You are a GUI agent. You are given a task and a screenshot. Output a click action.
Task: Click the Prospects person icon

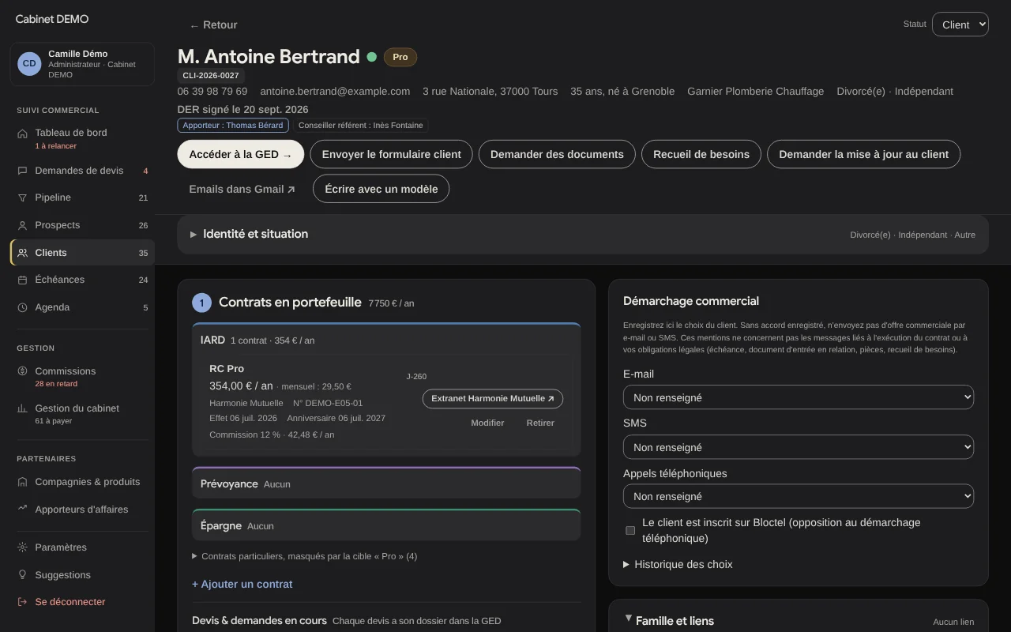pos(22,225)
